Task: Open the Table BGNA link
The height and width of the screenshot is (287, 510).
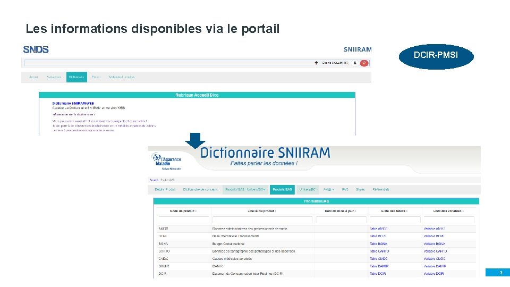Action: coord(378,244)
